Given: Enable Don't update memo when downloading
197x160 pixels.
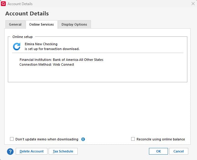Looking at the screenshot, I should pyautogui.click(x=12, y=139).
